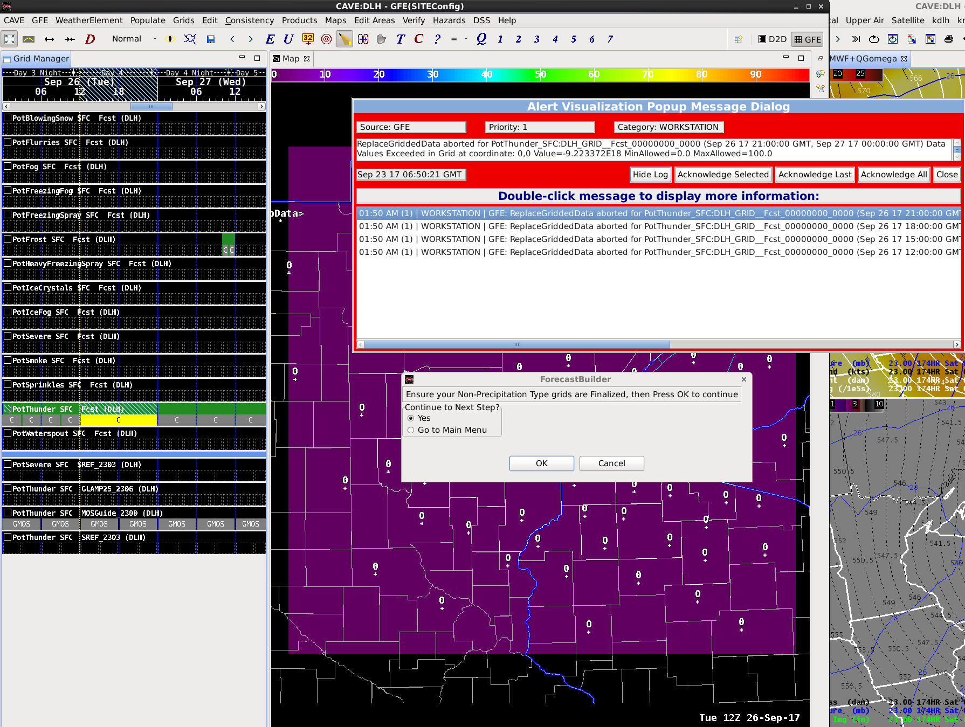Click the red italic D toolbar icon
Image resolution: width=965 pixels, height=727 pixels.
pyautogui.click(x=90, y=39)
